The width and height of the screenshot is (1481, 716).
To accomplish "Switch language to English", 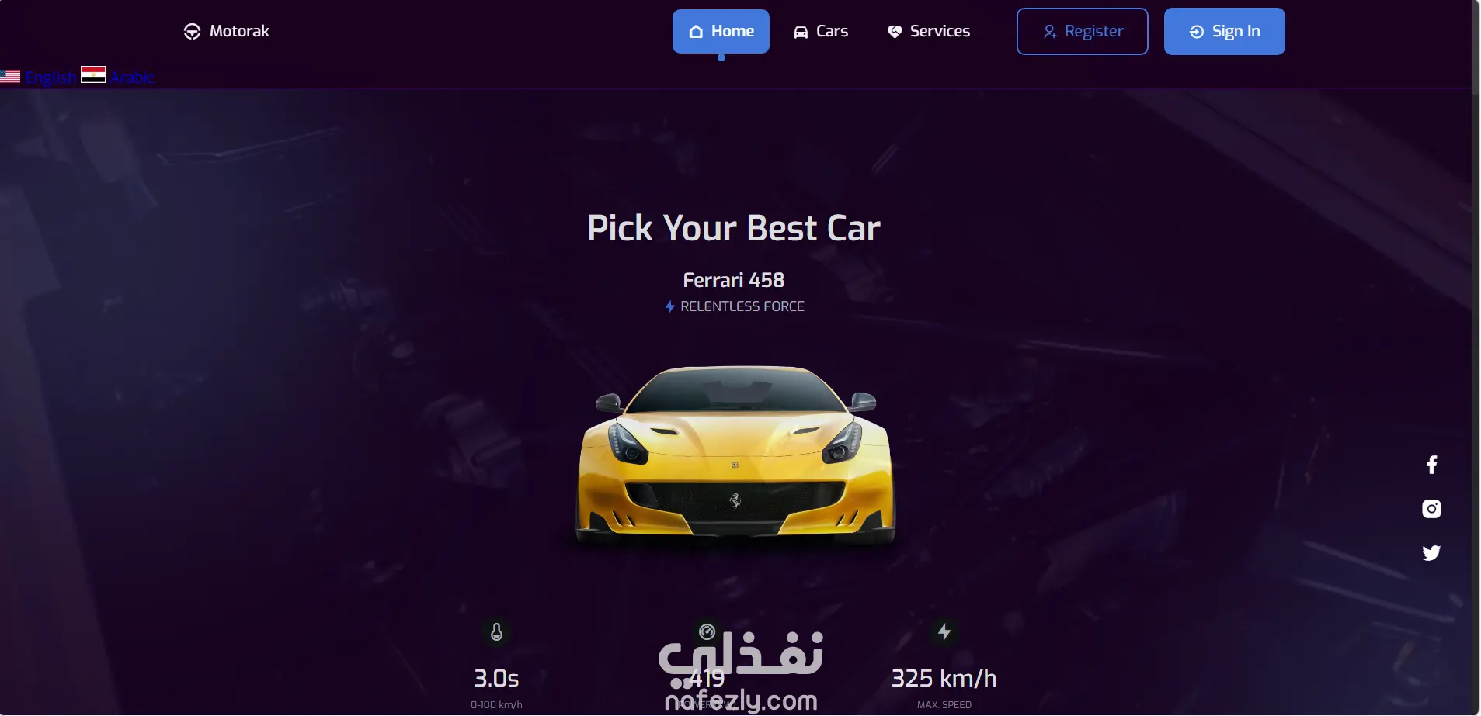I will (x=51, y=78).
